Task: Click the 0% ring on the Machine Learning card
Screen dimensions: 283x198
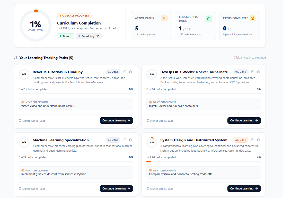Action: (24, 143)
